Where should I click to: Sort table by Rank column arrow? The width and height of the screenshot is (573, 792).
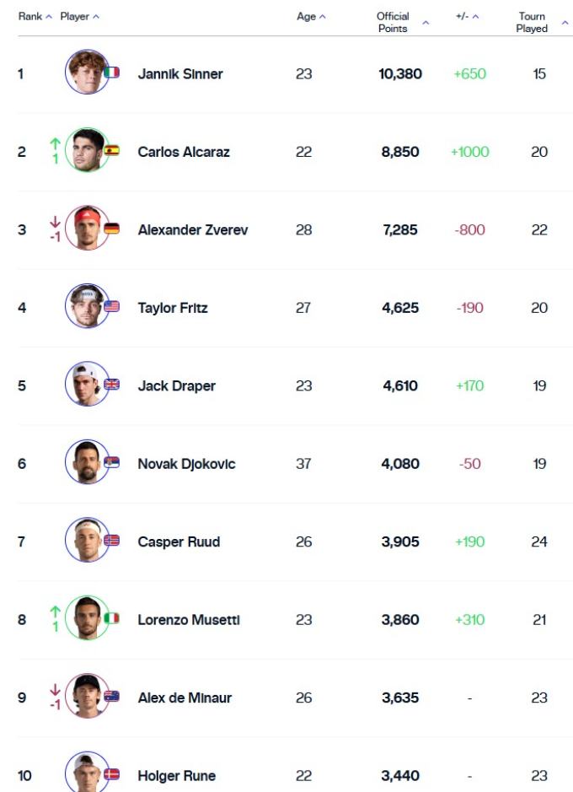tap(49, 17)
